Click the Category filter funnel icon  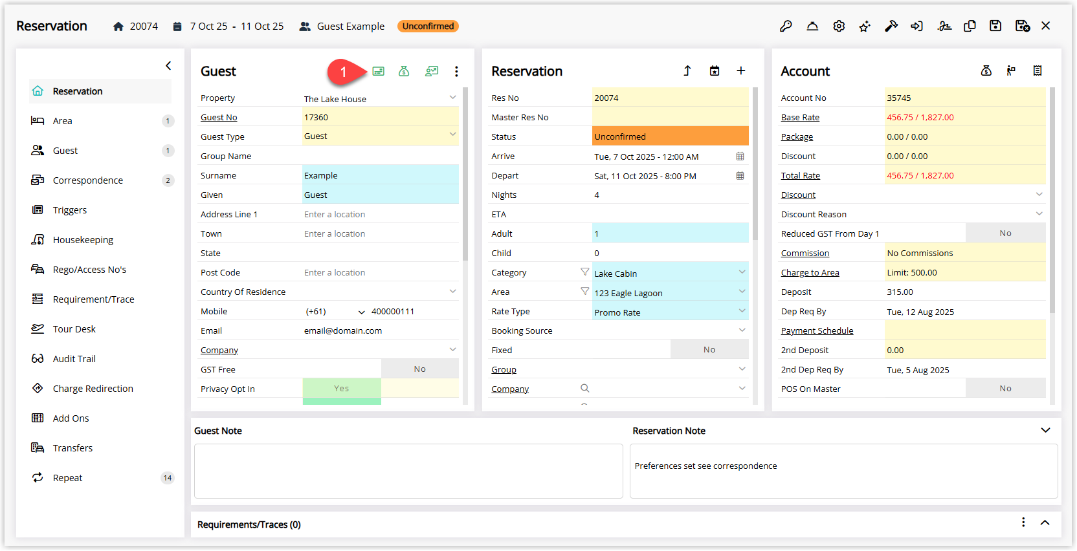coord(585,272)
